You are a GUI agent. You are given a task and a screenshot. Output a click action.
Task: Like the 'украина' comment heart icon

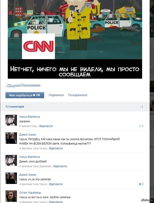pos(140,126)
